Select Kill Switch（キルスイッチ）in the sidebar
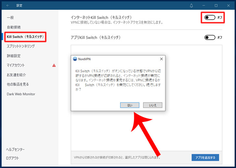The width and height of the screenshot is (236, 168). point(25,37)
